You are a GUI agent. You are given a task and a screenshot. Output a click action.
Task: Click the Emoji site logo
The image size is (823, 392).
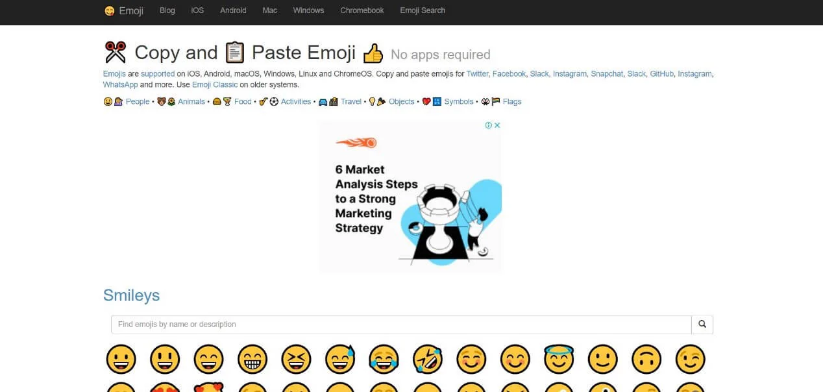coord(123,10)
